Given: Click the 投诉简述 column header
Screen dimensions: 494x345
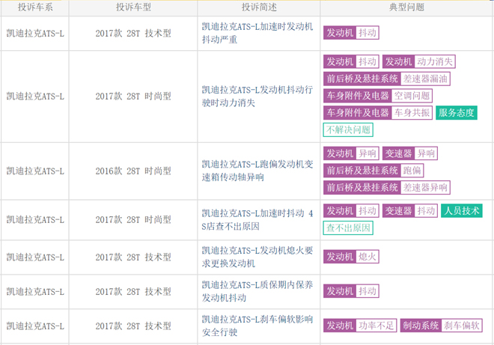Looking at the screenshot, I should (259, 7).
